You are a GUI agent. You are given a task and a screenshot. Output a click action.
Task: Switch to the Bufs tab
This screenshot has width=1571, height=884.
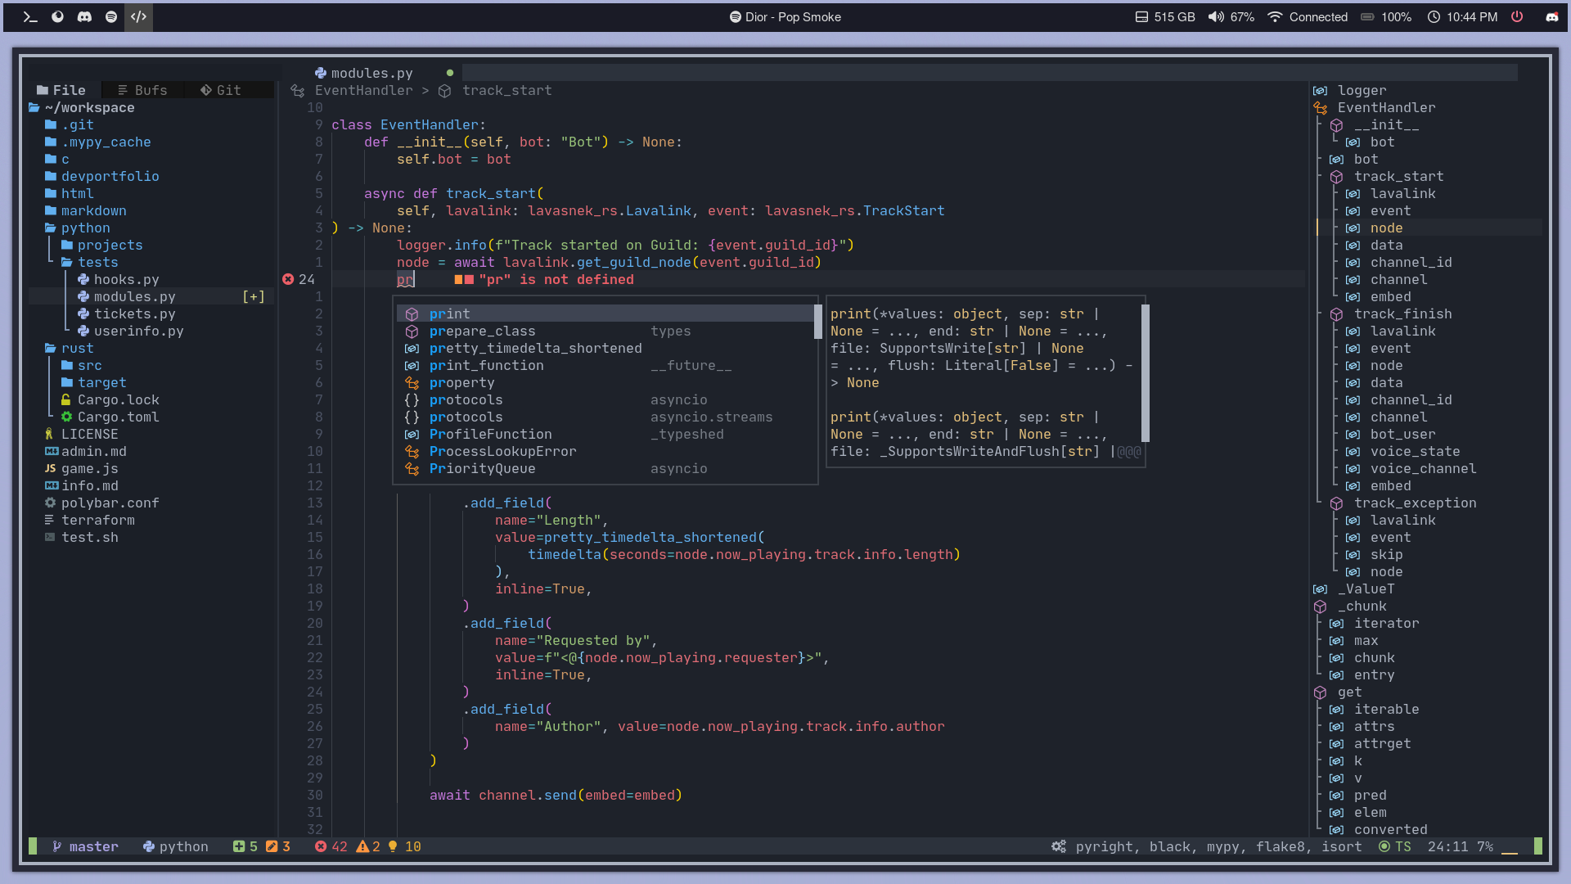142,90
